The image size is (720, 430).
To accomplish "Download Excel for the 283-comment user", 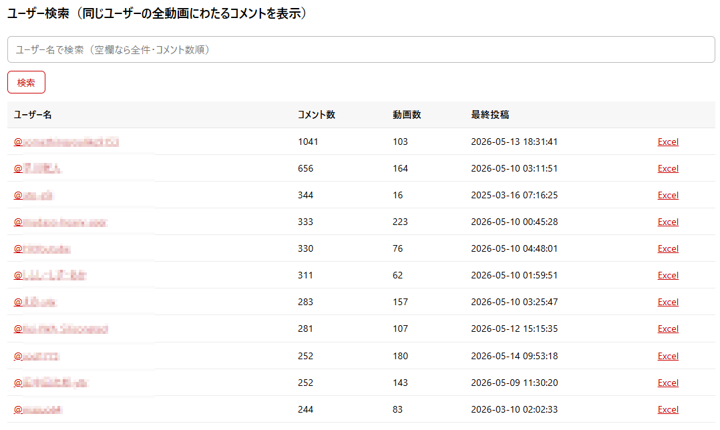I will pos(668,302).
